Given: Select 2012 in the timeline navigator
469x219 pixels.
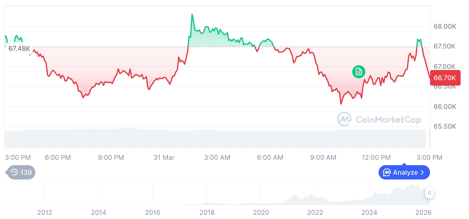Looking at the screenshot, I should point(45,212).
